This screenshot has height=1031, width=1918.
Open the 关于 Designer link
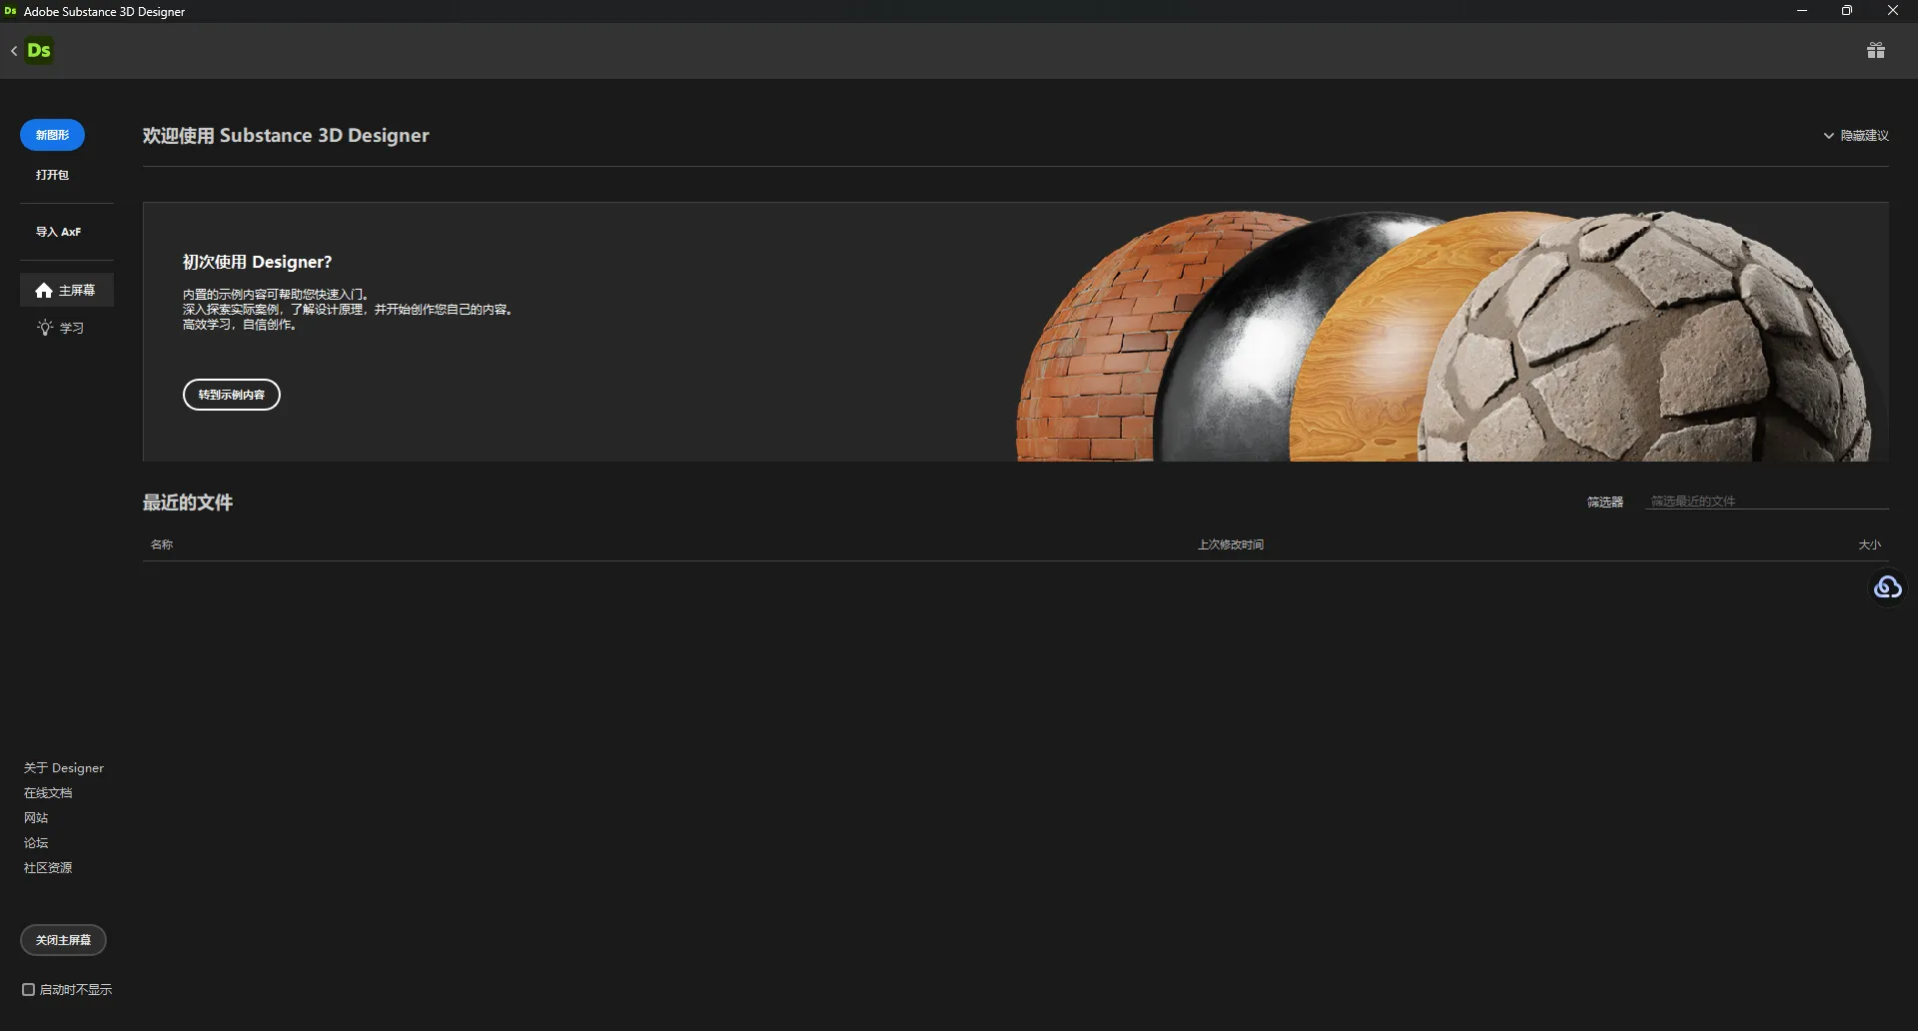[x=64, y=768]
